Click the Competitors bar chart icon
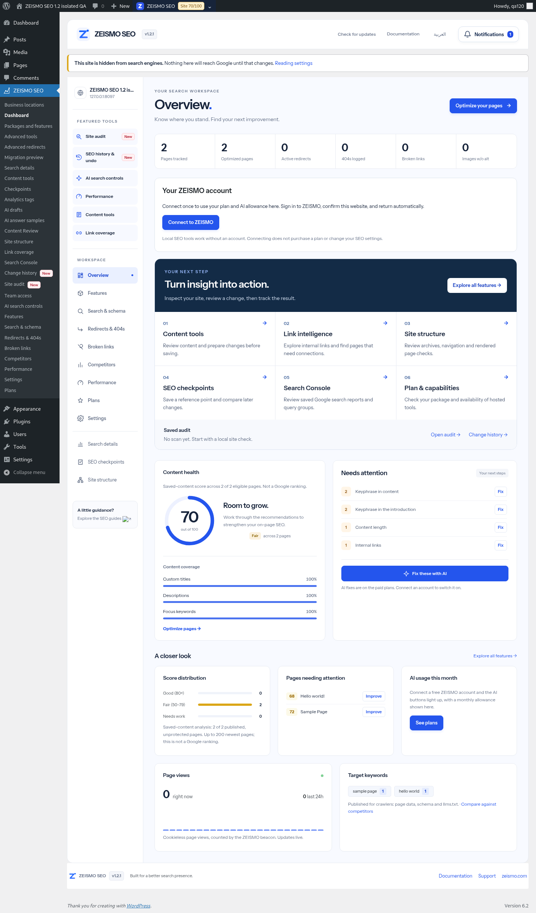This screenshot has height=913, width=536. pos(80,365)
